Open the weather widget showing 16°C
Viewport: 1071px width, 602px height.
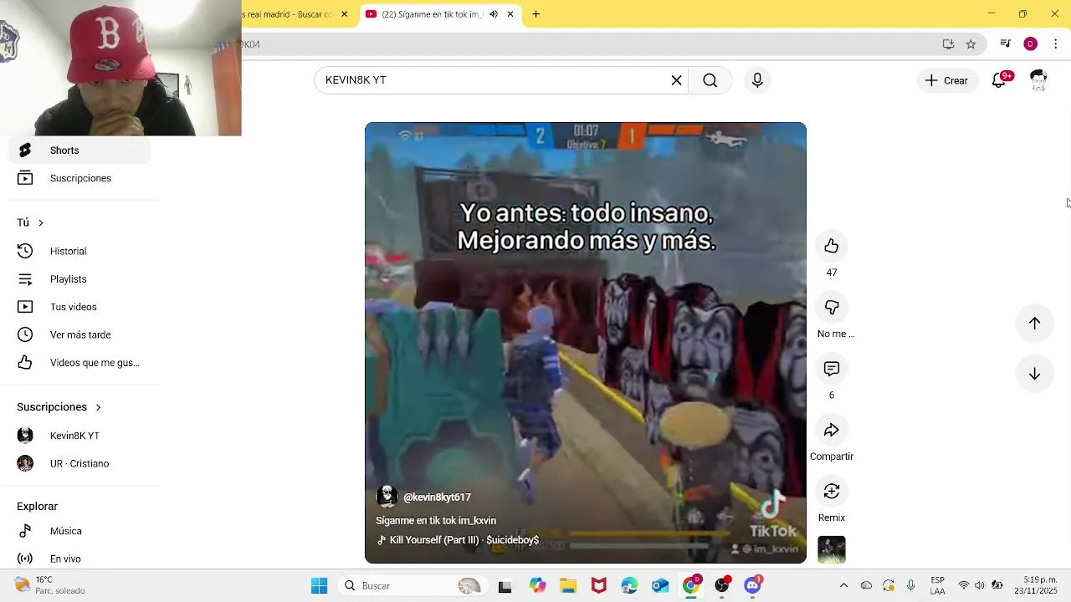(x=50, y=585)
